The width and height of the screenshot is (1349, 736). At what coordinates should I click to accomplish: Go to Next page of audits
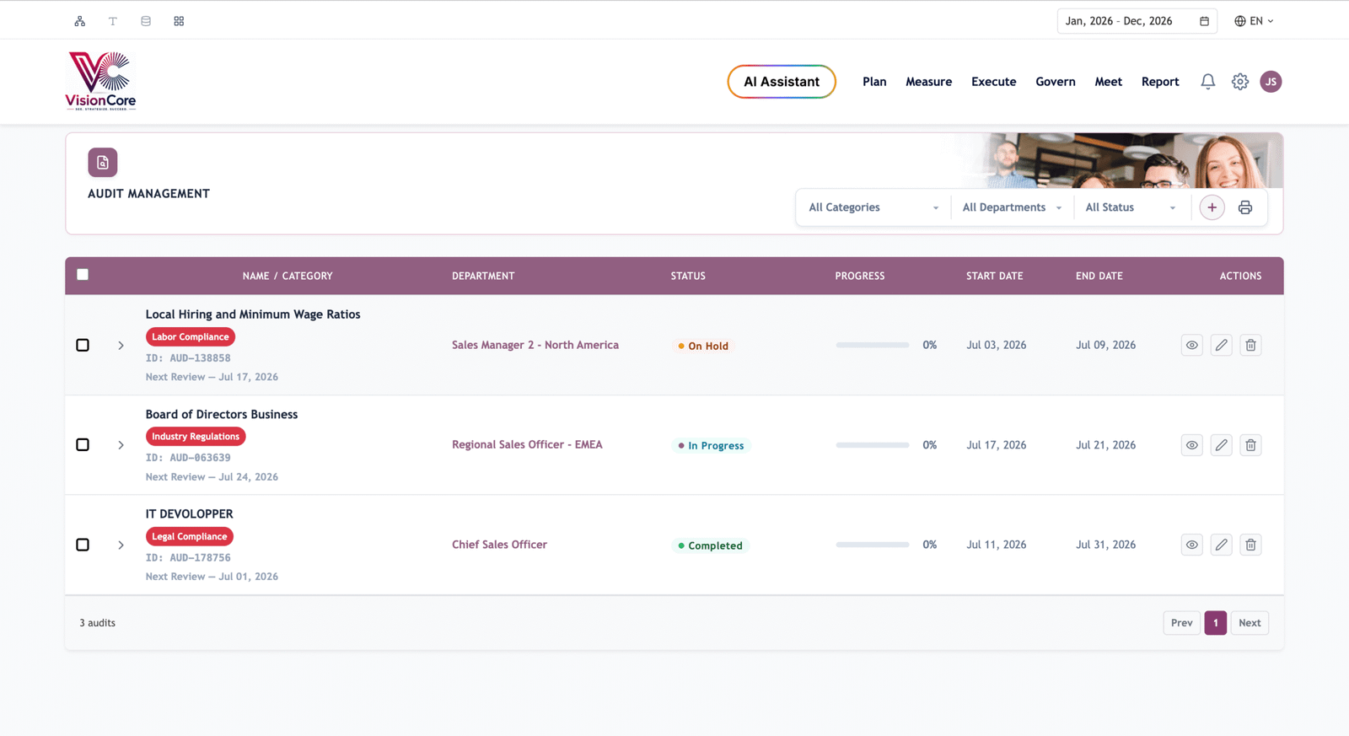point(1250,623)
